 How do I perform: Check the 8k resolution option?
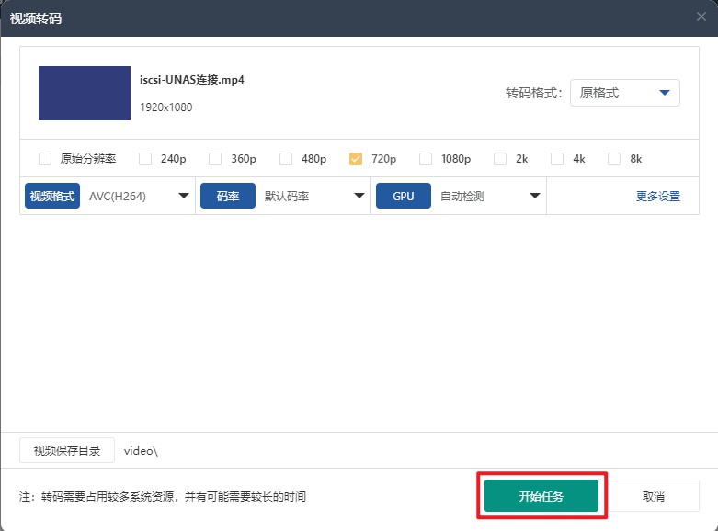click(614, 159)
